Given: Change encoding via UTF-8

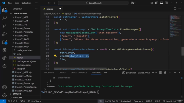Looking at the screenshot, I should click(149, 101).
